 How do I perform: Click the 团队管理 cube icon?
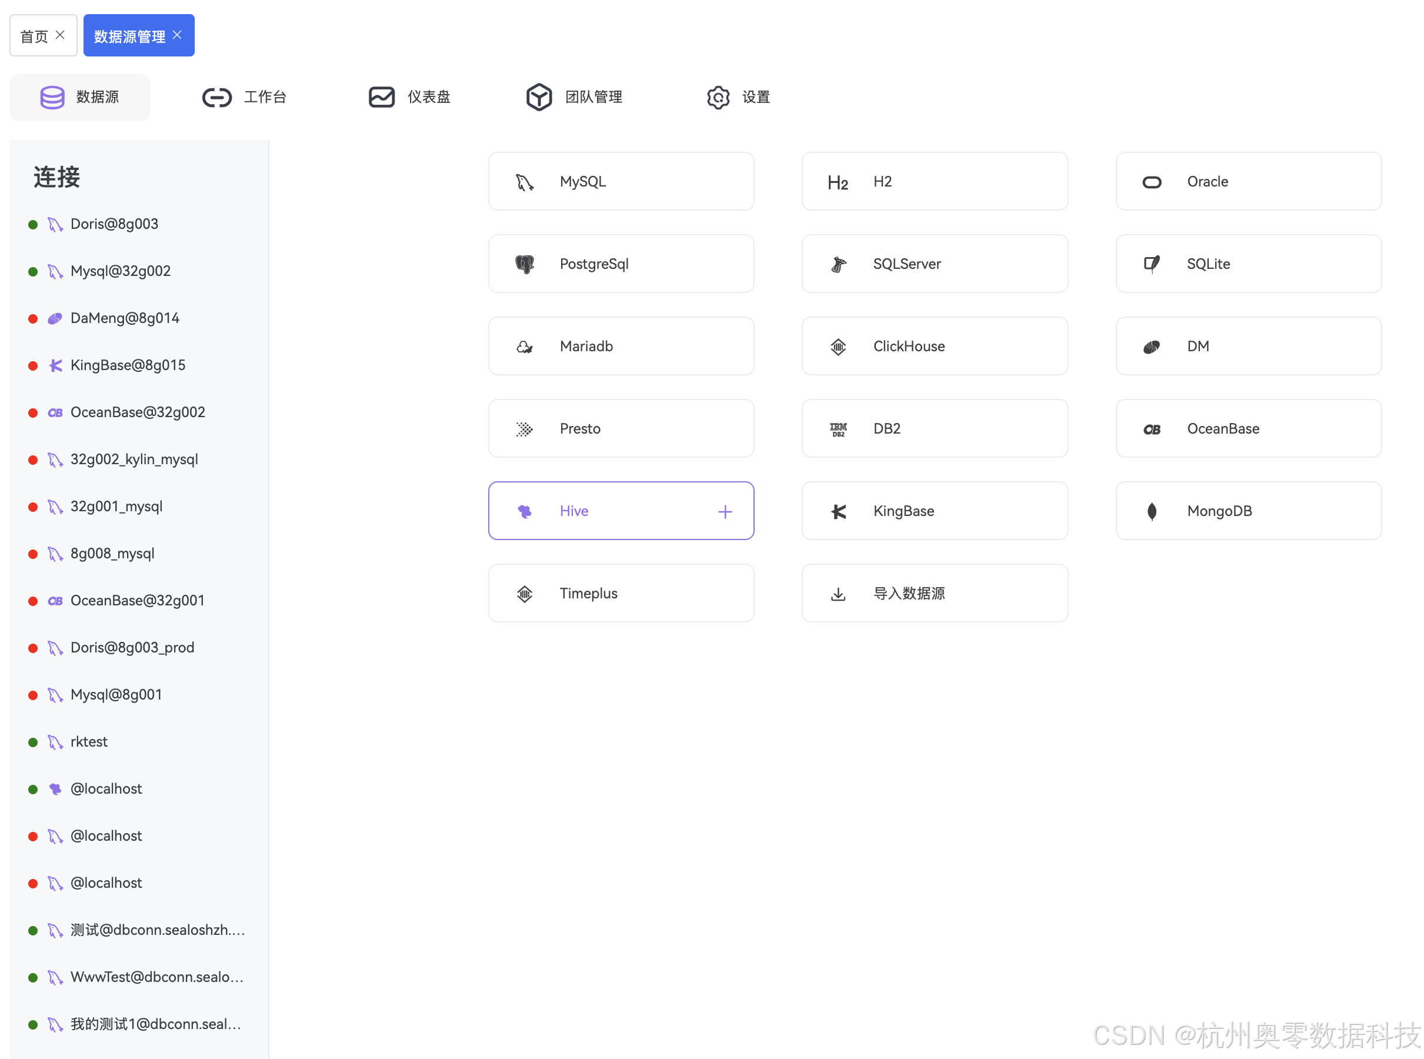tap(539, 98)
